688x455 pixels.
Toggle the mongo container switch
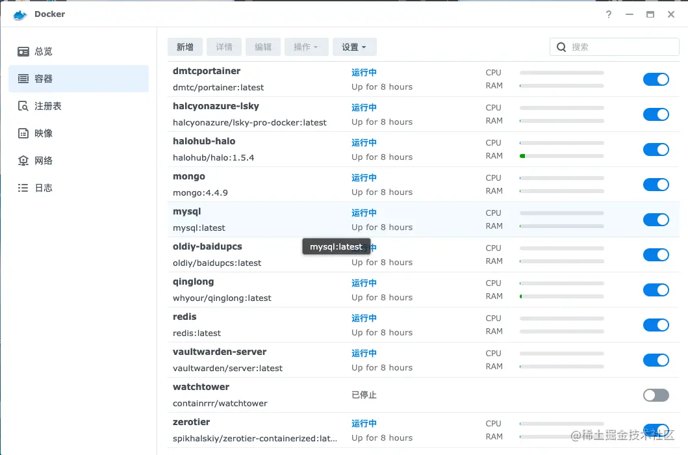(656, 185)
